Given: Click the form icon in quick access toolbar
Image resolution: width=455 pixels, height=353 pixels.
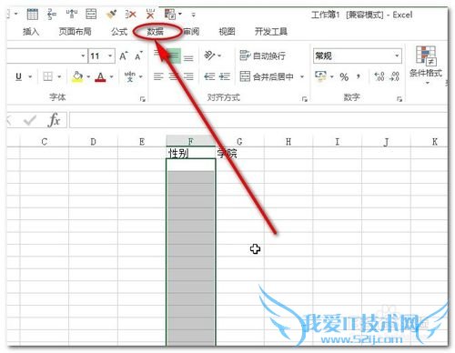Looking at the screenshot, I should (91, 15).
